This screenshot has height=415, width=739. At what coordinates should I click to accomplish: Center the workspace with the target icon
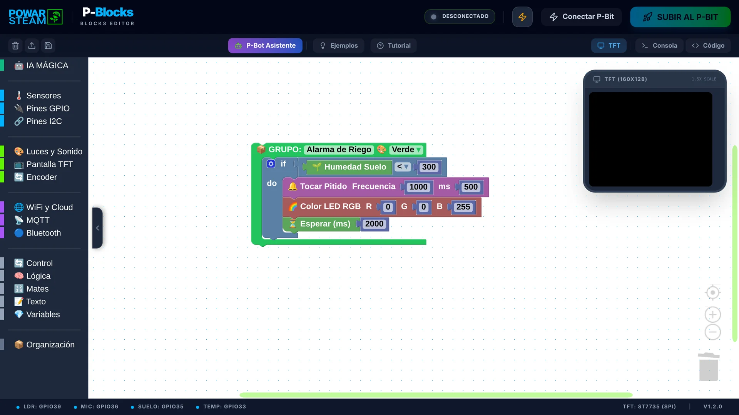712,293
